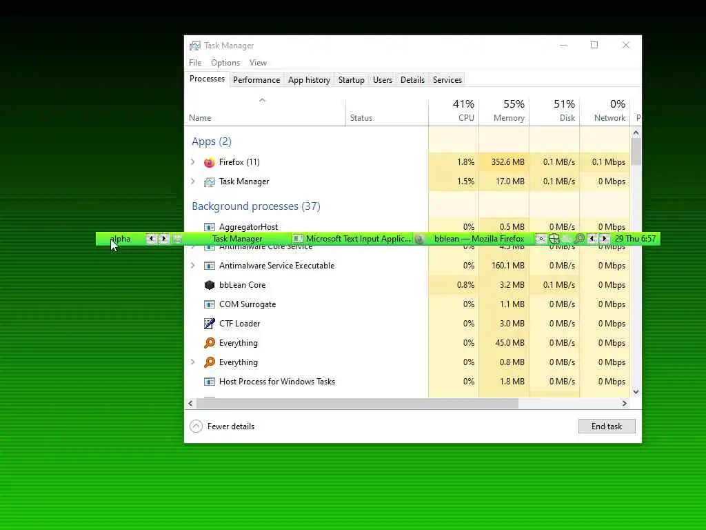Screen dimensions: 706x530
Task: Open the Users tab
Action: (x=382, y=80)
